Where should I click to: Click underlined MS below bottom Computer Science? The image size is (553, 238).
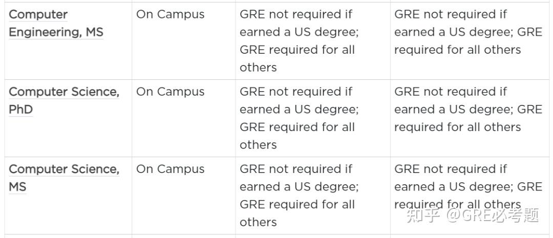[x=17, y=187]
